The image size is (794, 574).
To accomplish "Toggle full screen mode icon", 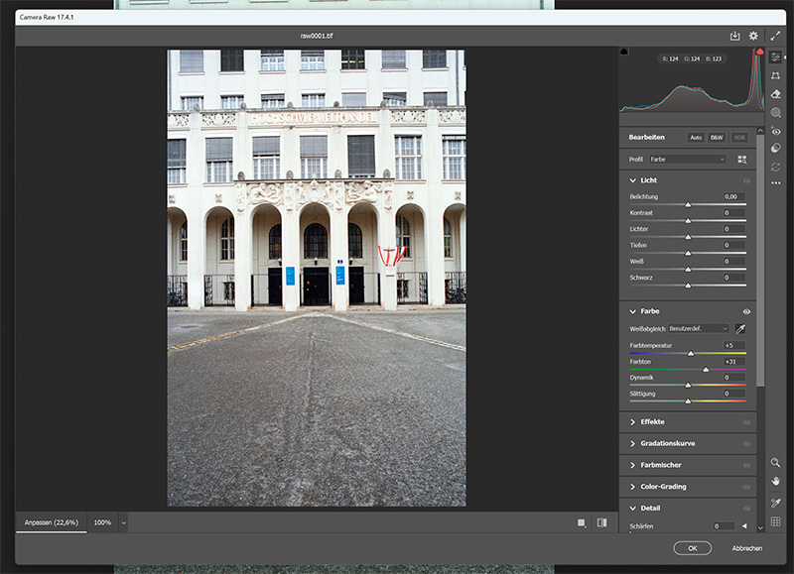I will [775, 36].
